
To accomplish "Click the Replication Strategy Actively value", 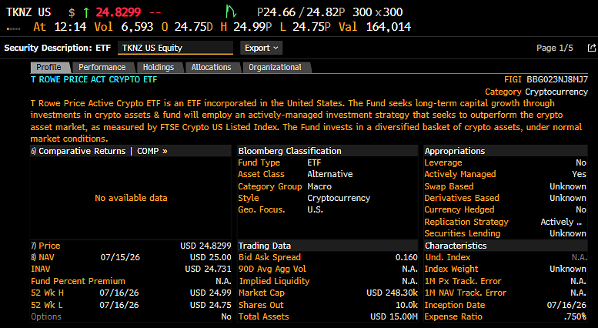I will coord(561,222).
